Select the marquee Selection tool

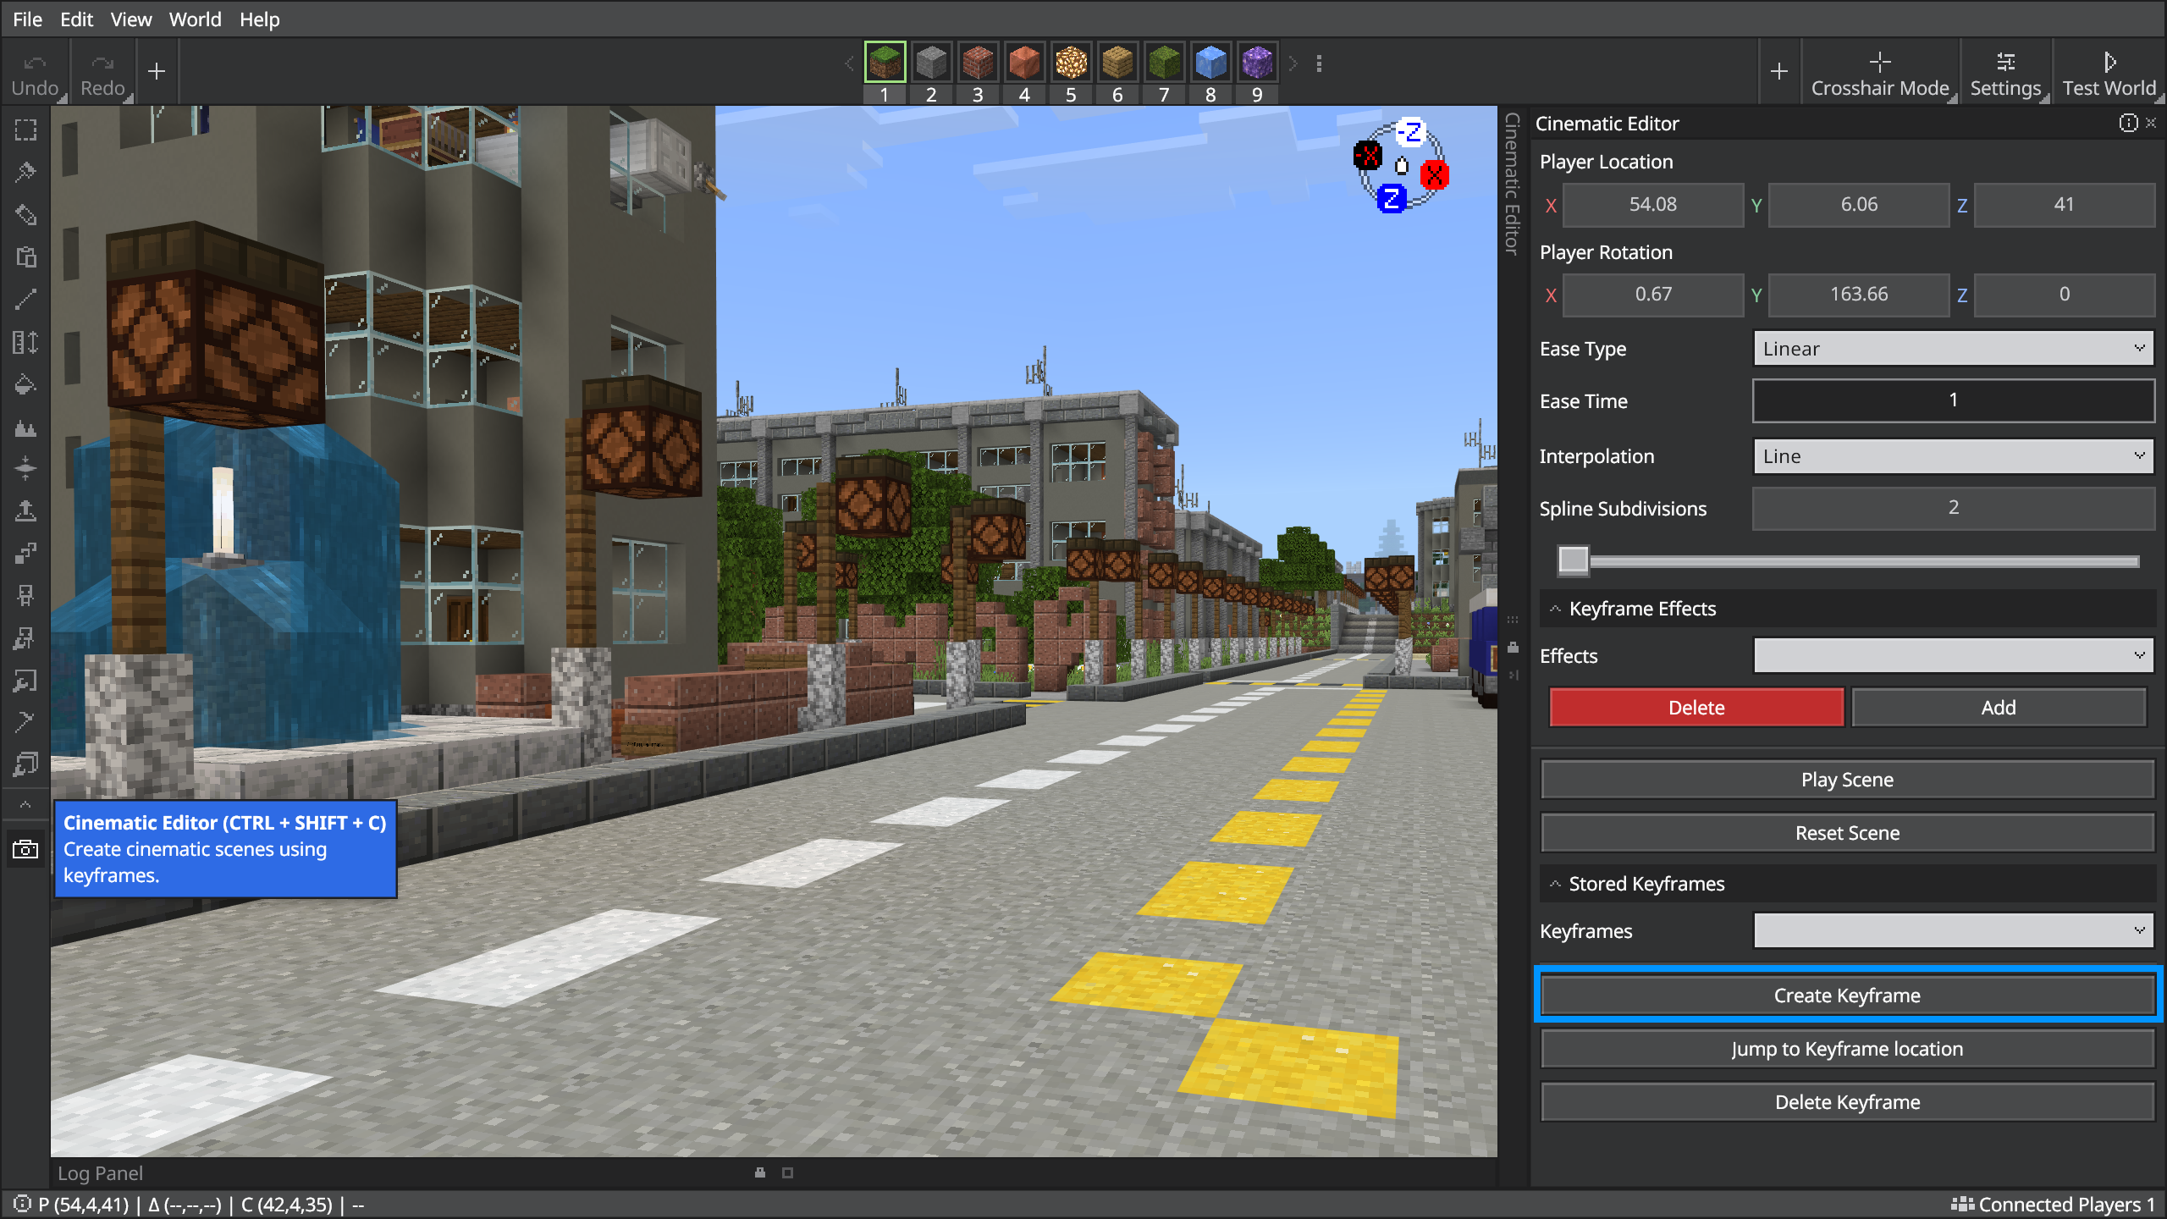tap(25, 130)
